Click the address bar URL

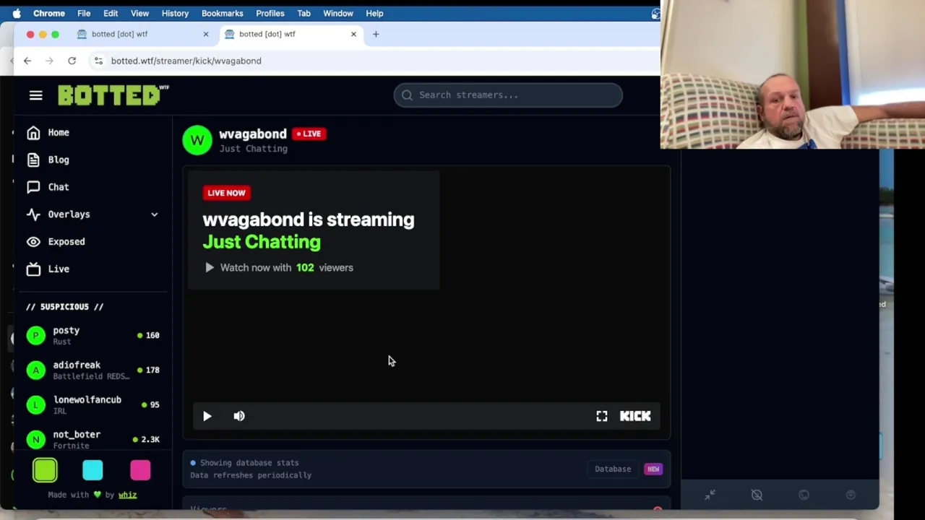click(x=186, y=61)
